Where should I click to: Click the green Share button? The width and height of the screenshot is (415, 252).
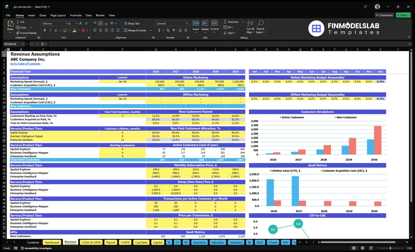tap(403, 15)
